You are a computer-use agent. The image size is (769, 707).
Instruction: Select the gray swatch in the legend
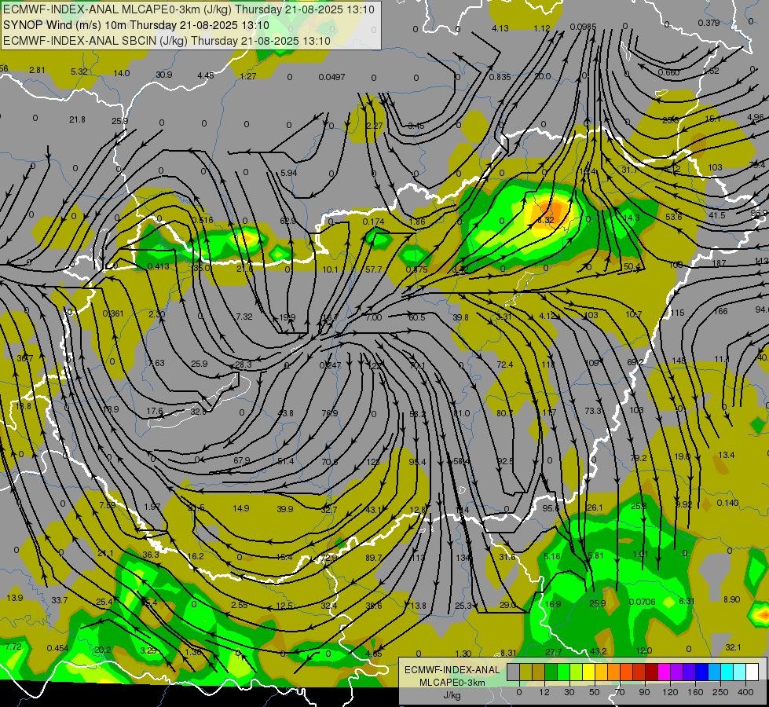coord(514,672)
